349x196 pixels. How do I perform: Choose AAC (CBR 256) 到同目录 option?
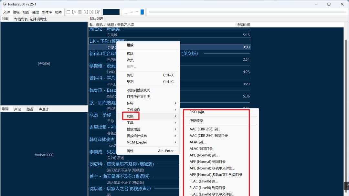pos(219,136)
